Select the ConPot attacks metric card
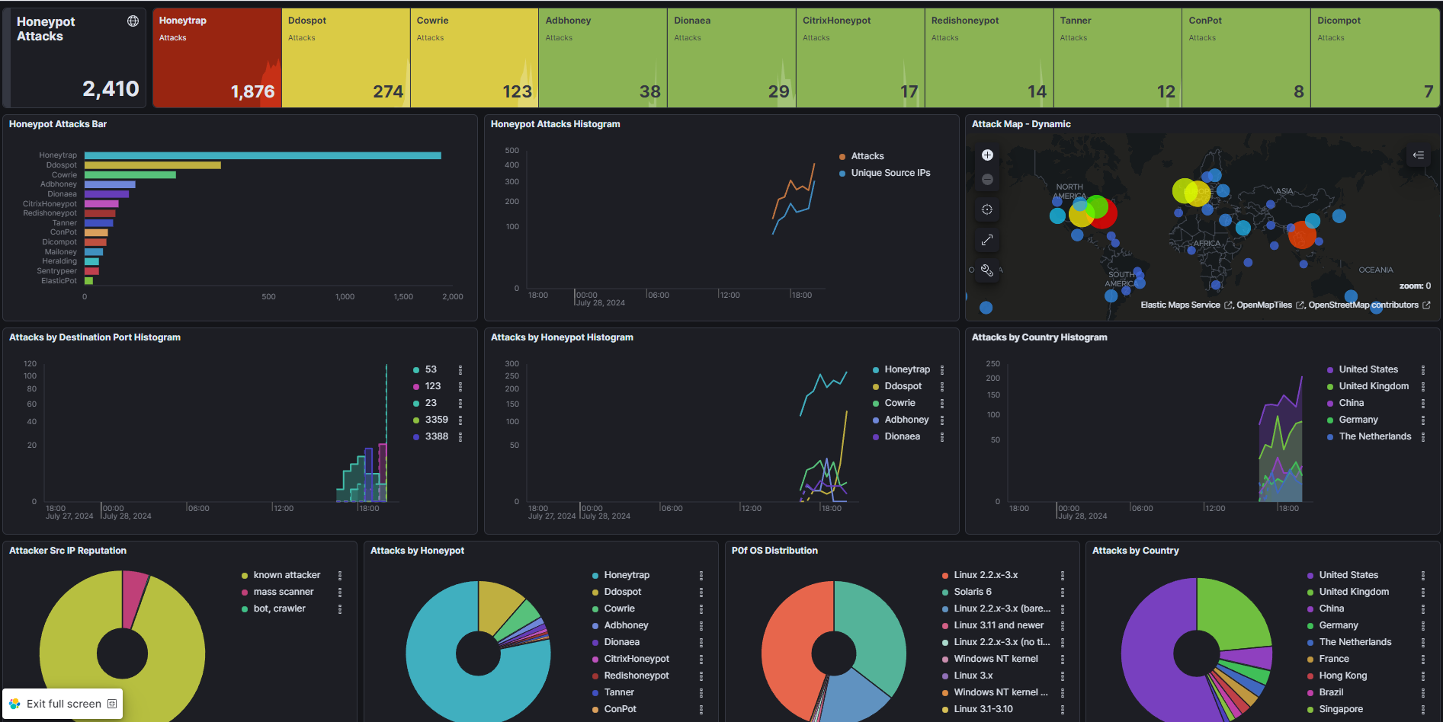 click(x=1246, y=58)
